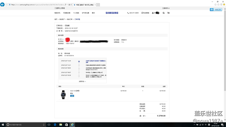Refresh the page using the reload icon
This screenshot has height=127, width=226.
pos(71,5)
